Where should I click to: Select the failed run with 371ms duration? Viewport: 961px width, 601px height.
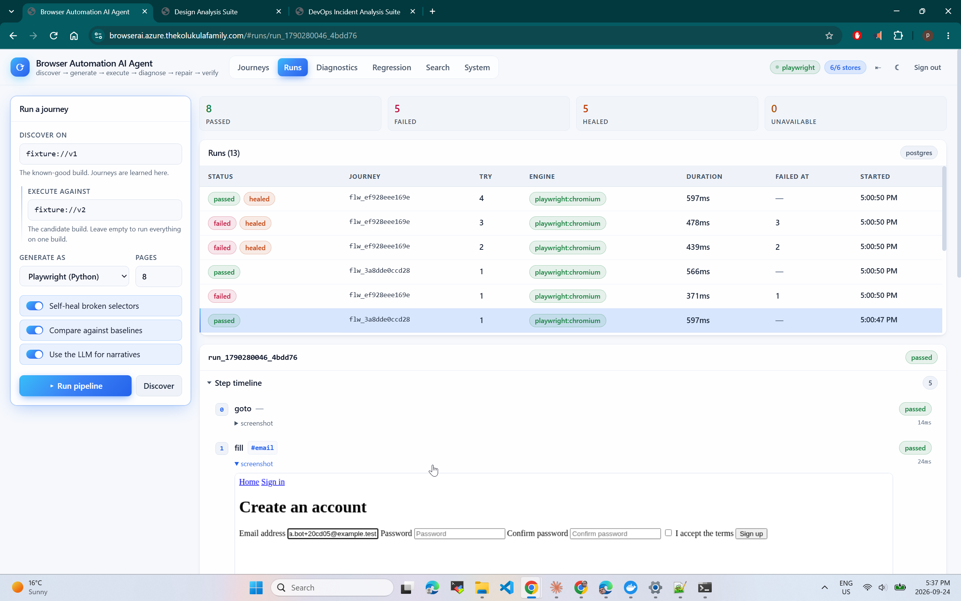pos(571,296)
